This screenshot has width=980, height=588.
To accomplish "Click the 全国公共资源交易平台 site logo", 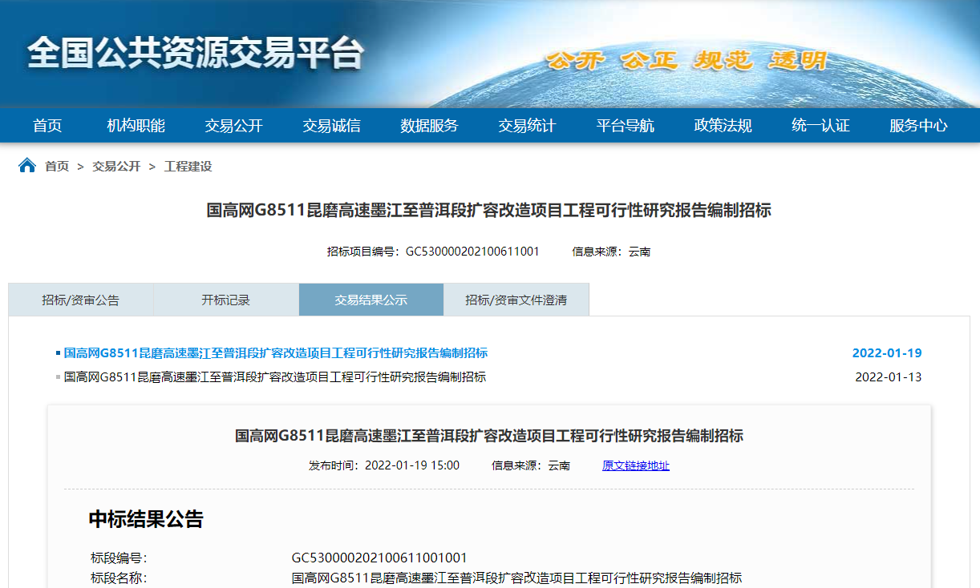I will pos(195,54).
